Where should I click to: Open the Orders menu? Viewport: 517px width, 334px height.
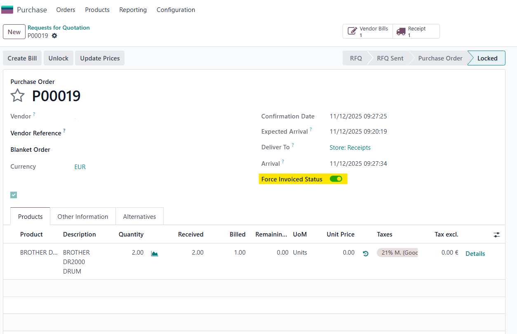coord(66,9)
